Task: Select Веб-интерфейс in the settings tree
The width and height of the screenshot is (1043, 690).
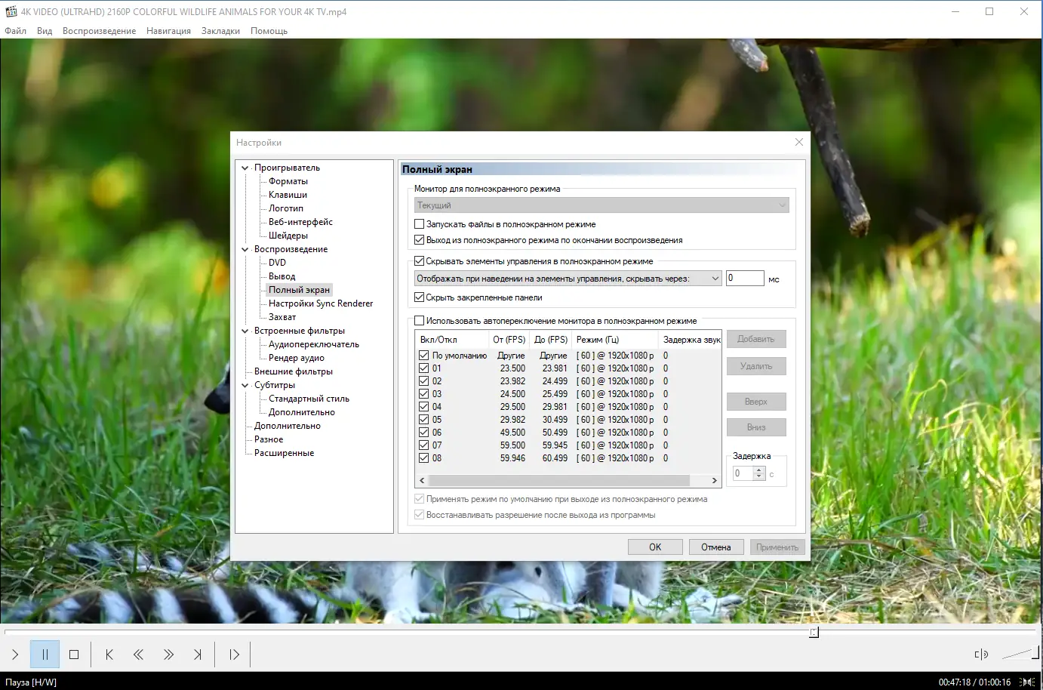Action: point(300,222)
